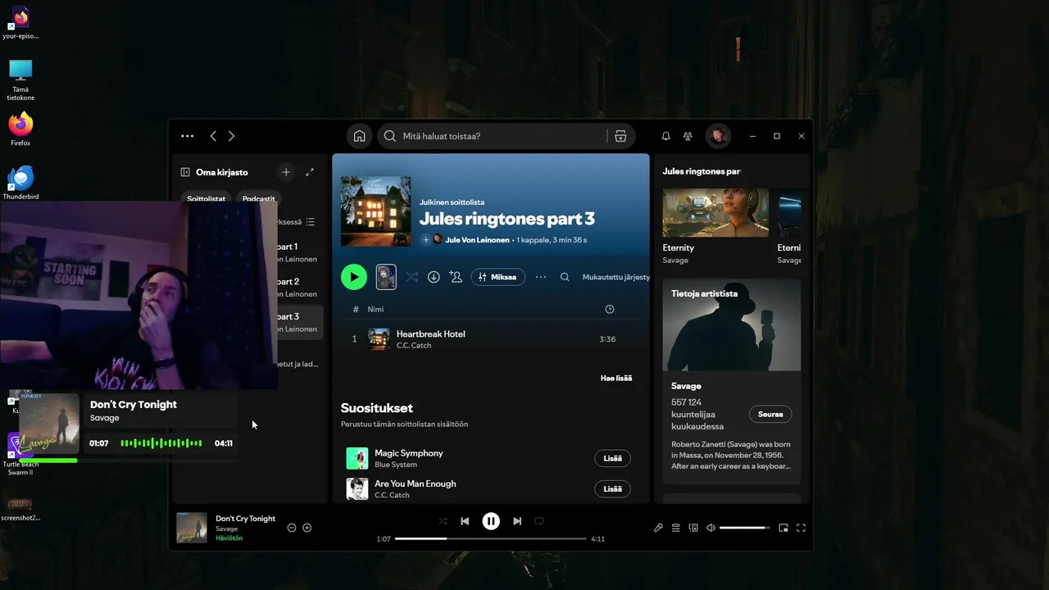
Task: Add the current song with the plus-circle icon
Action: point(307,528)
